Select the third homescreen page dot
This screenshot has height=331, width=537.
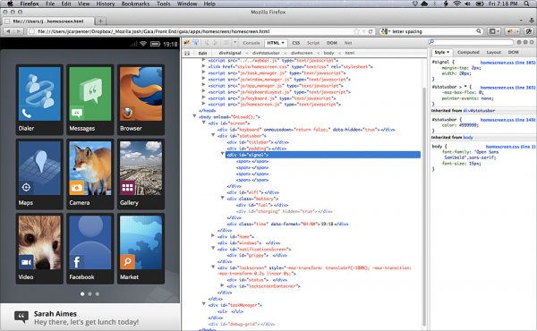pyautogui.click(x=98, y=293)
